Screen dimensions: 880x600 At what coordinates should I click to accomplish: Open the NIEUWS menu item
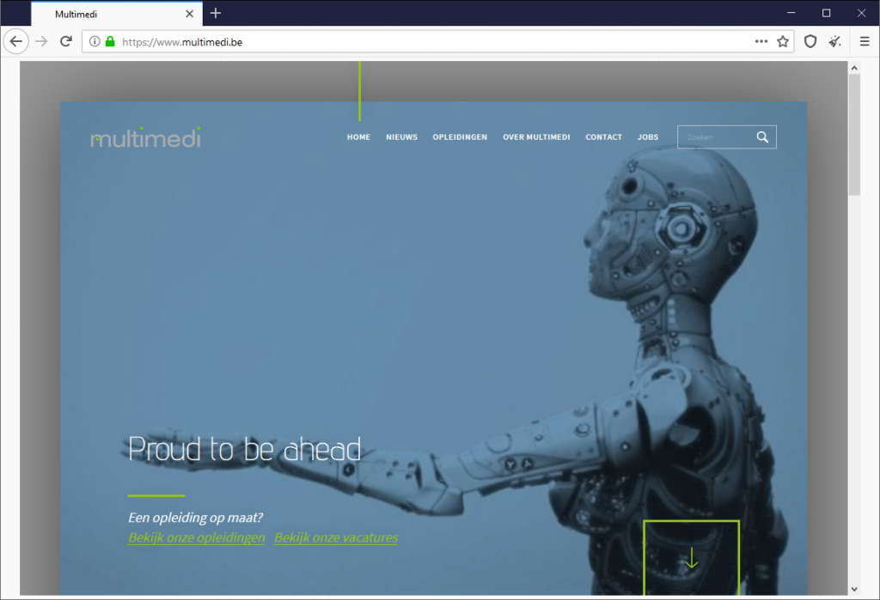click(x=402, y=136)
